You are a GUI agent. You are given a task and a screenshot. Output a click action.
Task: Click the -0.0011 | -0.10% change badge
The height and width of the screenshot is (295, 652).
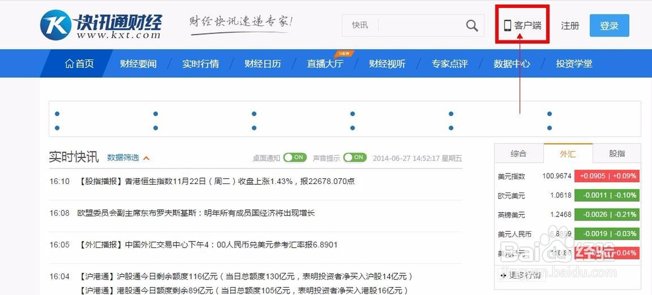pyautogui.click(x=607, y=195)
